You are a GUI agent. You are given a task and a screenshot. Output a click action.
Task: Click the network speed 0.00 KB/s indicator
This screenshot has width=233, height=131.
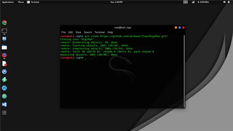point(203,2)
